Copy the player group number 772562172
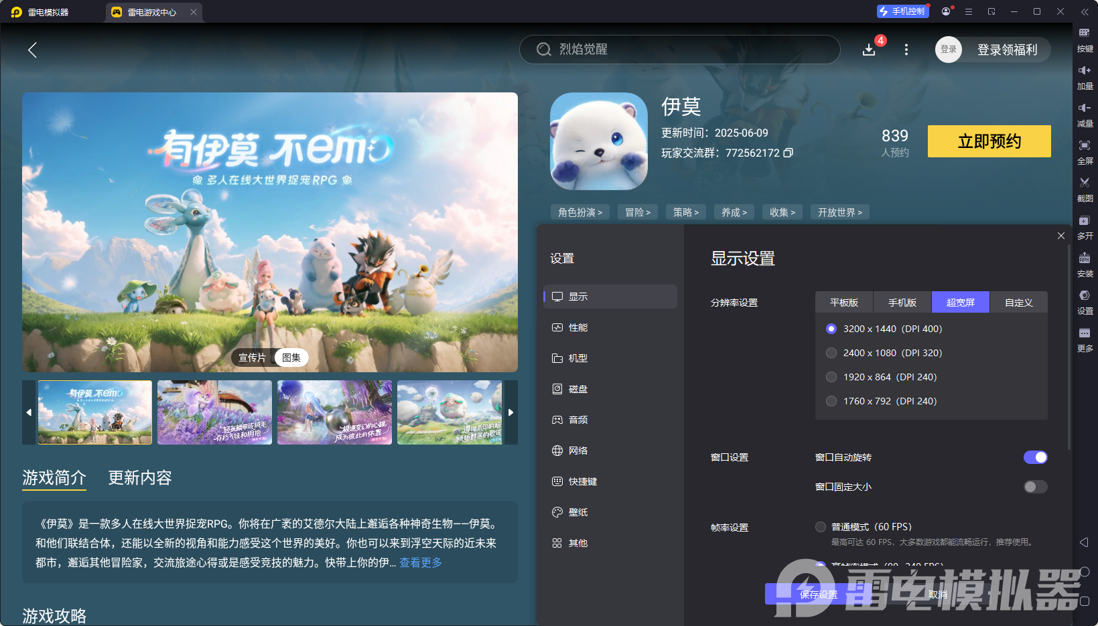Image resolution: width=1098 pixels, height=626 pixels. tap(788, 153)
